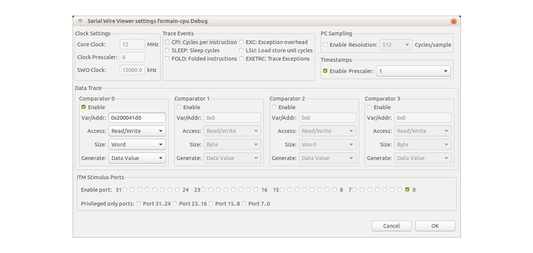Open Comparator 0 Access dropdown
The image size is (533, 253).
pos(137,131)
